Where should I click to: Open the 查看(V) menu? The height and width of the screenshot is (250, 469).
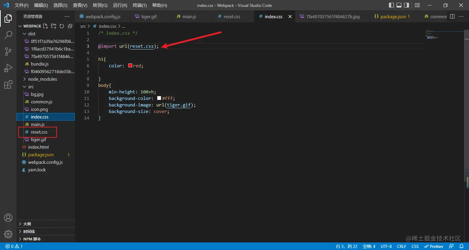click(x=80, y=5)
